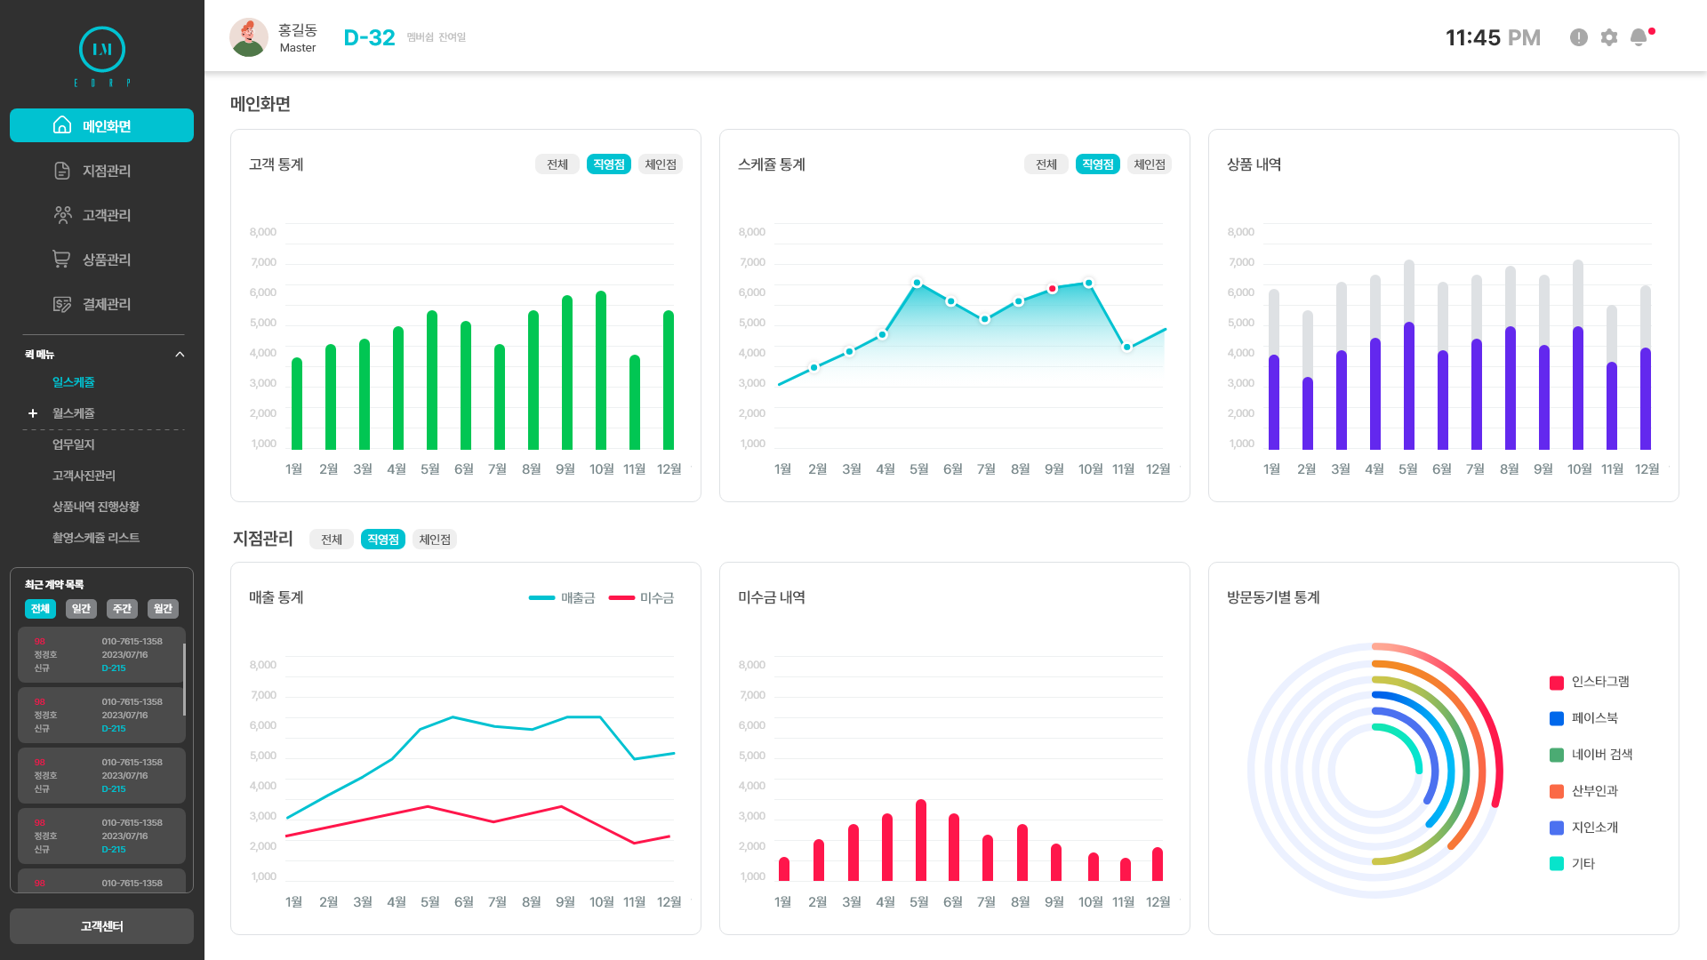Open settings gear icon in header
1707x960 pixels.
[1609, 37]
